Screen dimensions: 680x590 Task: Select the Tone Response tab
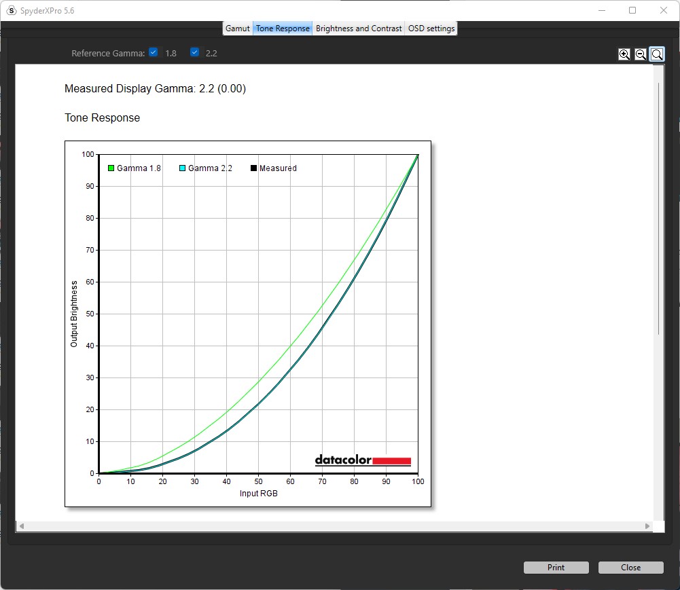point(283,29)
